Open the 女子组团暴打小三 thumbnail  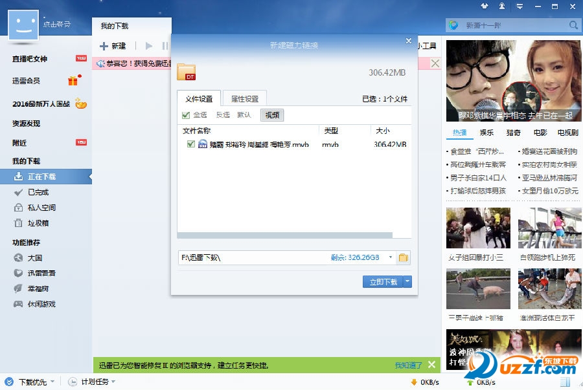pos(478,228)
